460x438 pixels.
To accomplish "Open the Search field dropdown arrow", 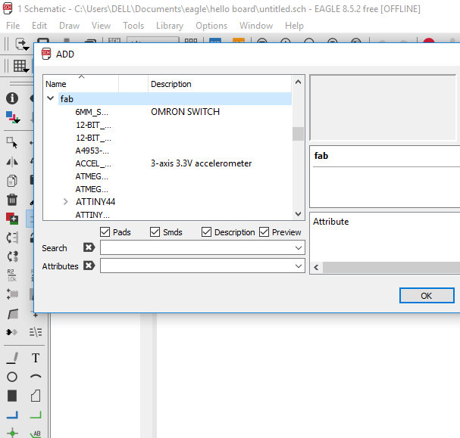I will [x=299, y=248].
